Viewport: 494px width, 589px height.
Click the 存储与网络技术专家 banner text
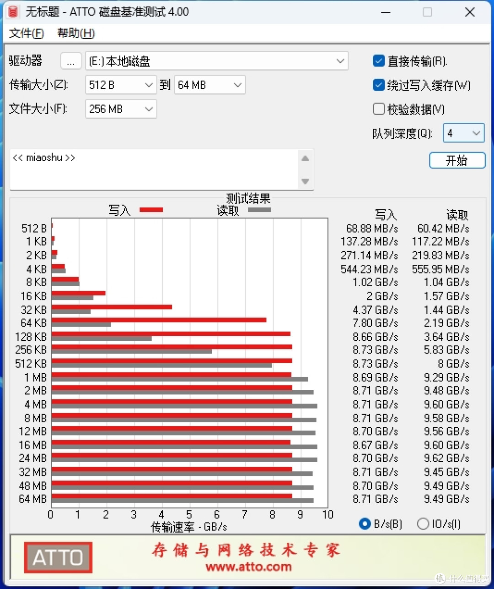click(247, 550)
